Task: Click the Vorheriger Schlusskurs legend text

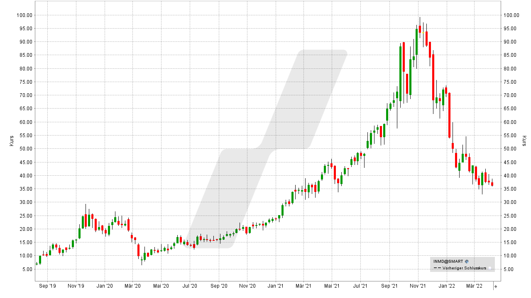Action: click(464, 268)
